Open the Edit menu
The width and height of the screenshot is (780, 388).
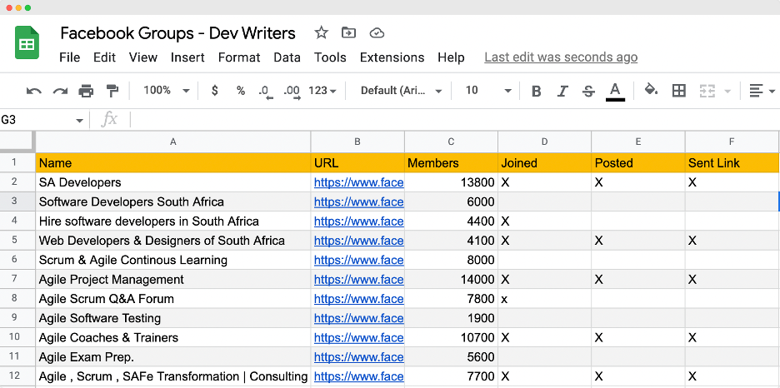click(x=104, y=57)
